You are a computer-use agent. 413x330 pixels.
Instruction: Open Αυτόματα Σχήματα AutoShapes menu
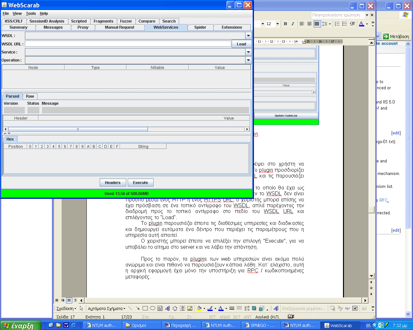point(106,308)
